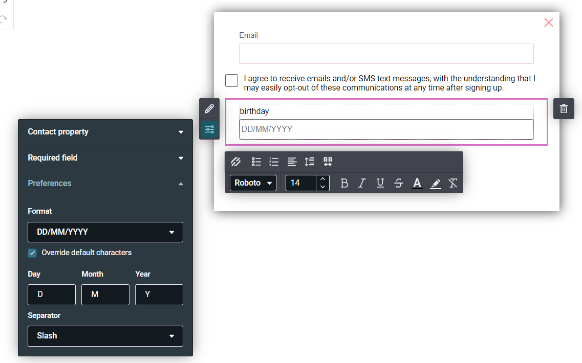Clear text formatting
This screenshot has width=582, height=363.
453,183
